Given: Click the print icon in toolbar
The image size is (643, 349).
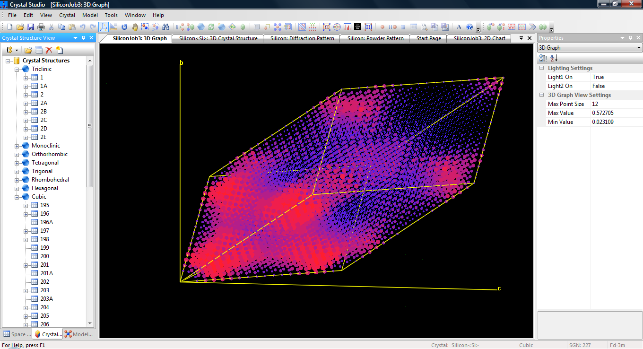Looking at the screenshot, I should click(41, 27).
